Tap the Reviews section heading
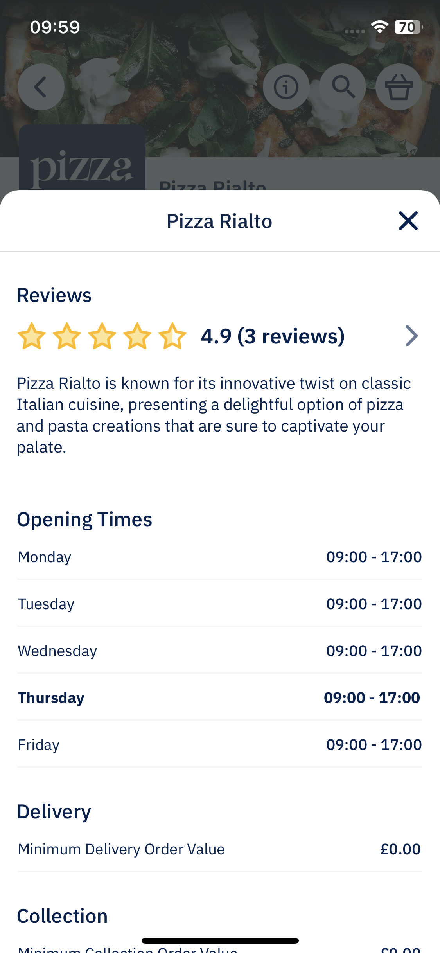This screenshot has width=440, height=953. (x=54, y=295)
